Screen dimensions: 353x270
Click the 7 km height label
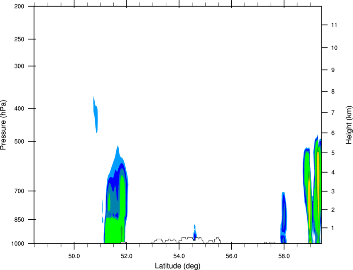coord(333,113)
